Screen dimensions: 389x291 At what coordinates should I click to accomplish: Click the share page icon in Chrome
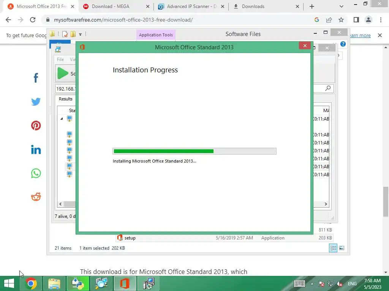tap(329, 20)
